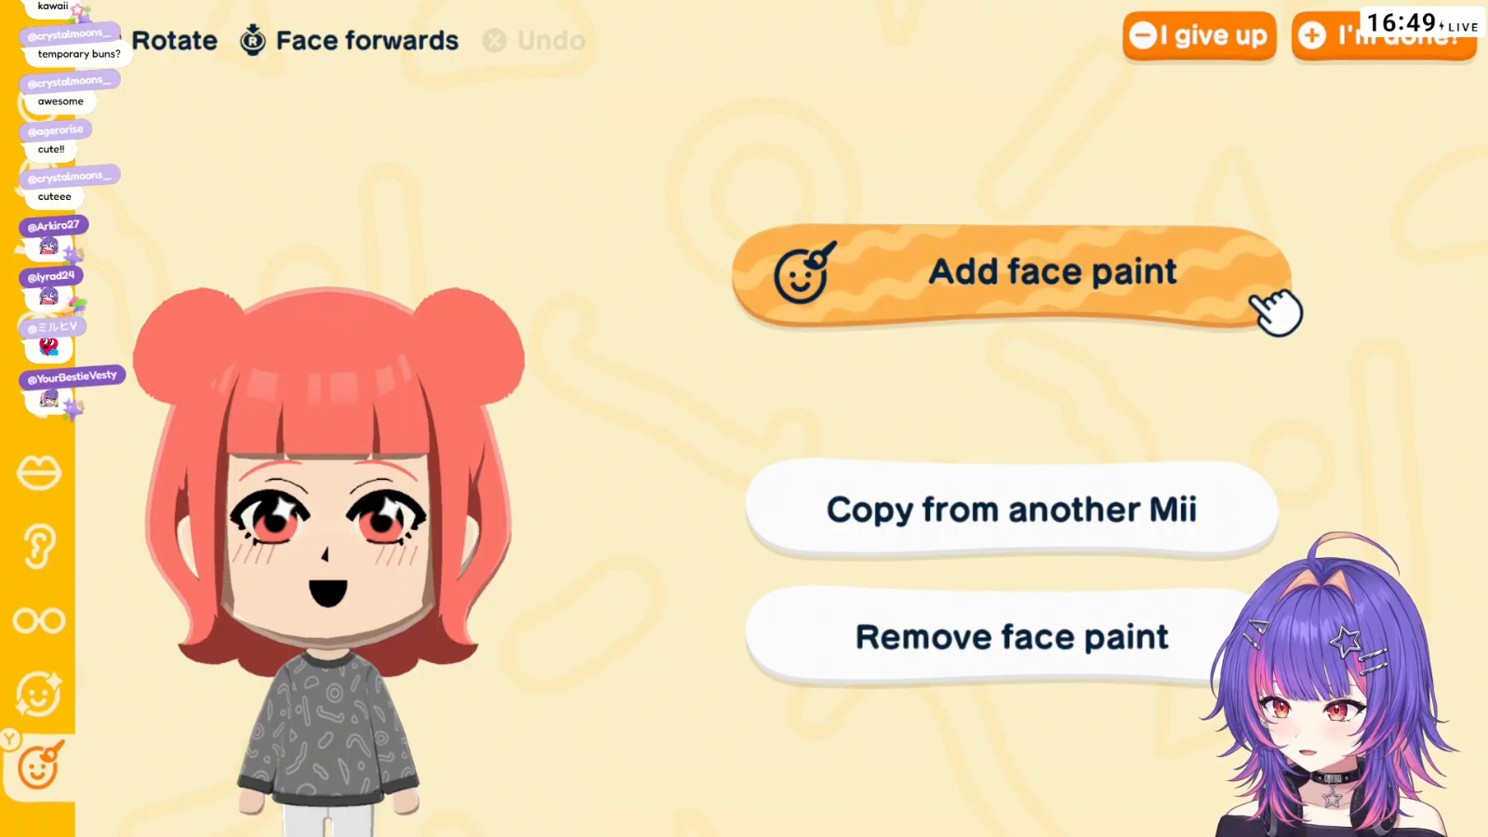The height and width of the screenshot is (837, 1488).
Task: Choose Copy from another Mii
Action: click(1012, 510)
